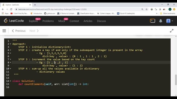Click the text 'class Solution:' on line 14
Image resolution: width=177 pixels, height=99 pixels.
pos(24,81)
